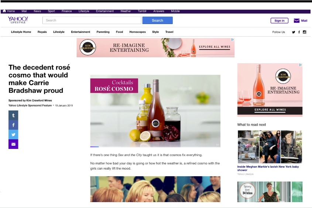This screenshot has height=208, width=312.
Task: Open Answers in top navigation bar
Action: click(x=159, y=11)
